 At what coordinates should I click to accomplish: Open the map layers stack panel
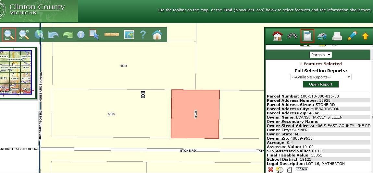(322, 36)
